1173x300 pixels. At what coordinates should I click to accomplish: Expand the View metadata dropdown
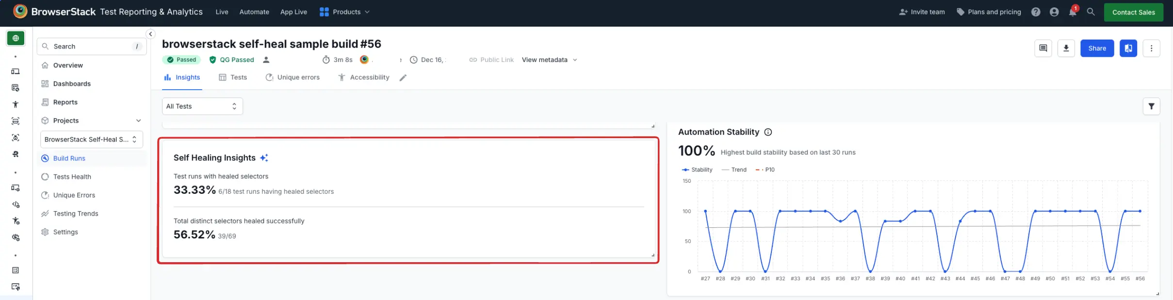click(x=550, y=60)
